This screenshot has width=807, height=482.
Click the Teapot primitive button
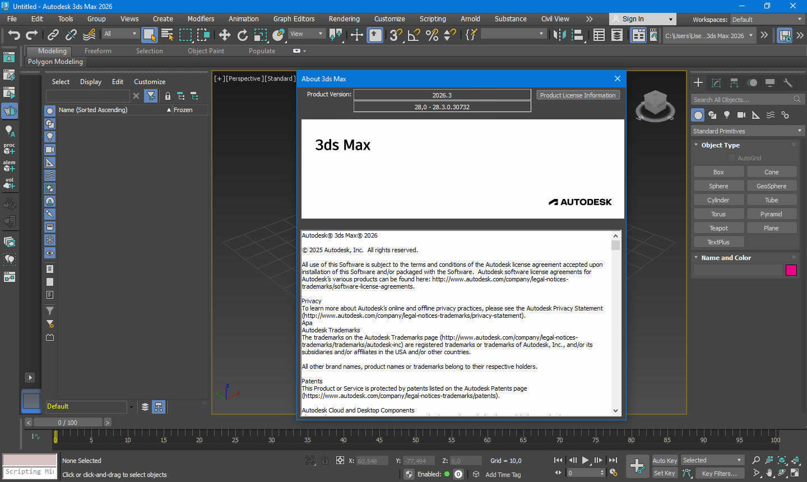(x=718, y=228)
